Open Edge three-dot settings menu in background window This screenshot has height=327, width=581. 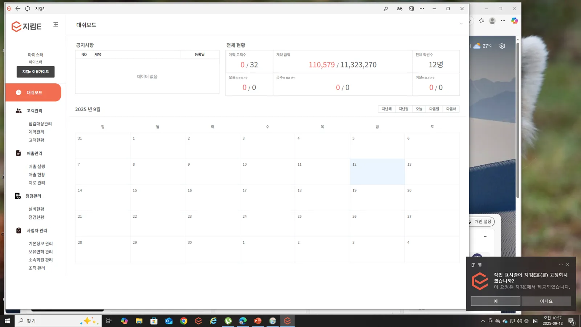click(x=503, y=21)
